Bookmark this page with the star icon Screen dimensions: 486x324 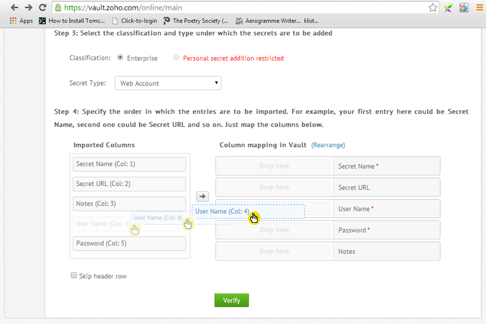pos(433,8)
